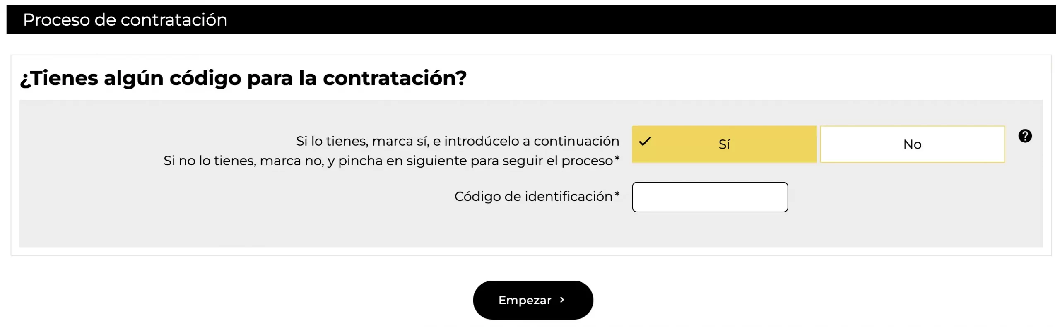Click the 'Si no lo tienes, marca no' instruction line
Viewport: 1060px width, 327px height.
(x=388, y=161)
